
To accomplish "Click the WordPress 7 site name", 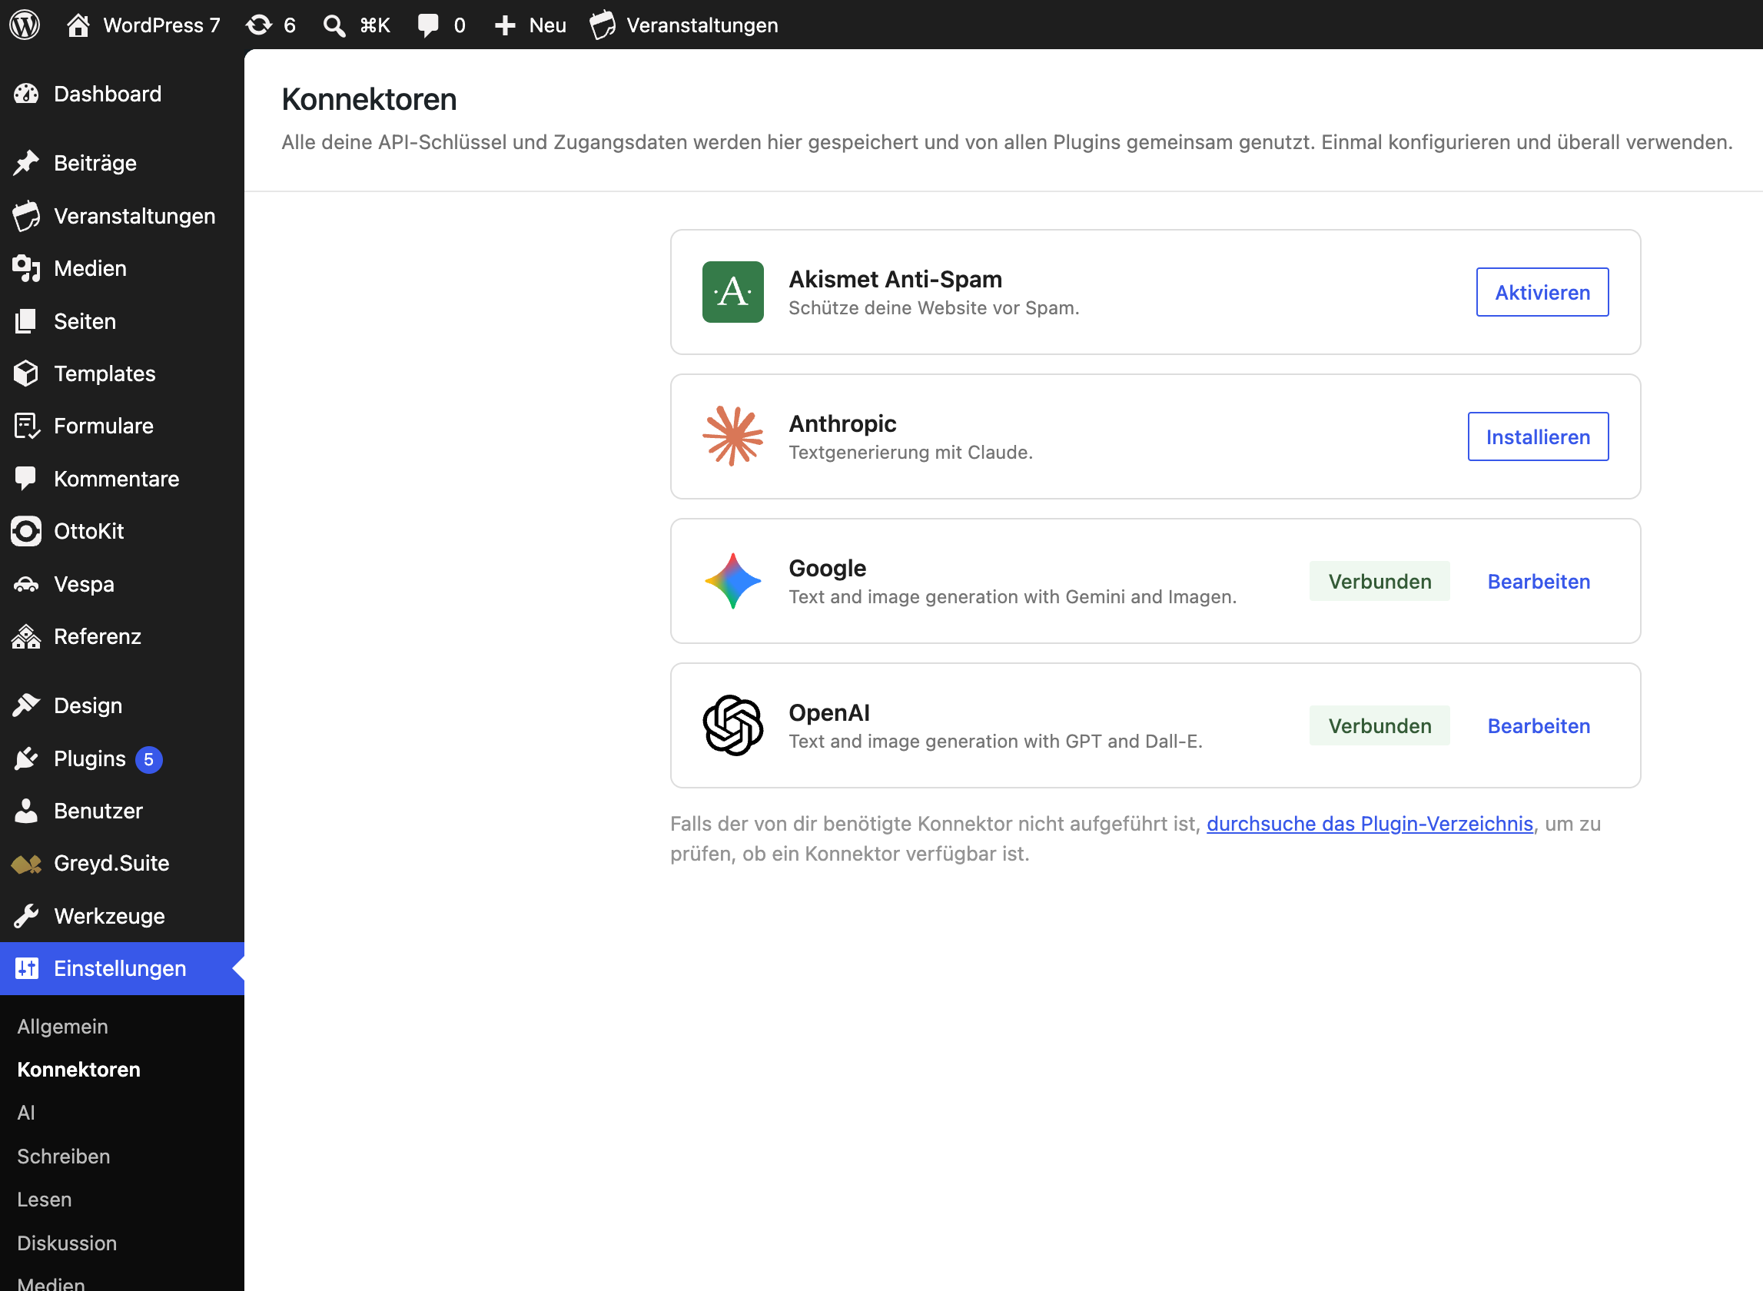I will 161,25.
